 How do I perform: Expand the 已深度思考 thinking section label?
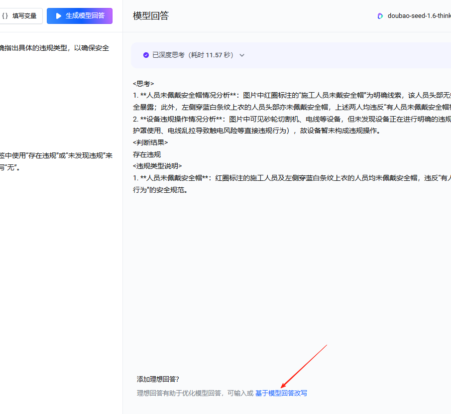pyautogui.click(x=168, y=55)
